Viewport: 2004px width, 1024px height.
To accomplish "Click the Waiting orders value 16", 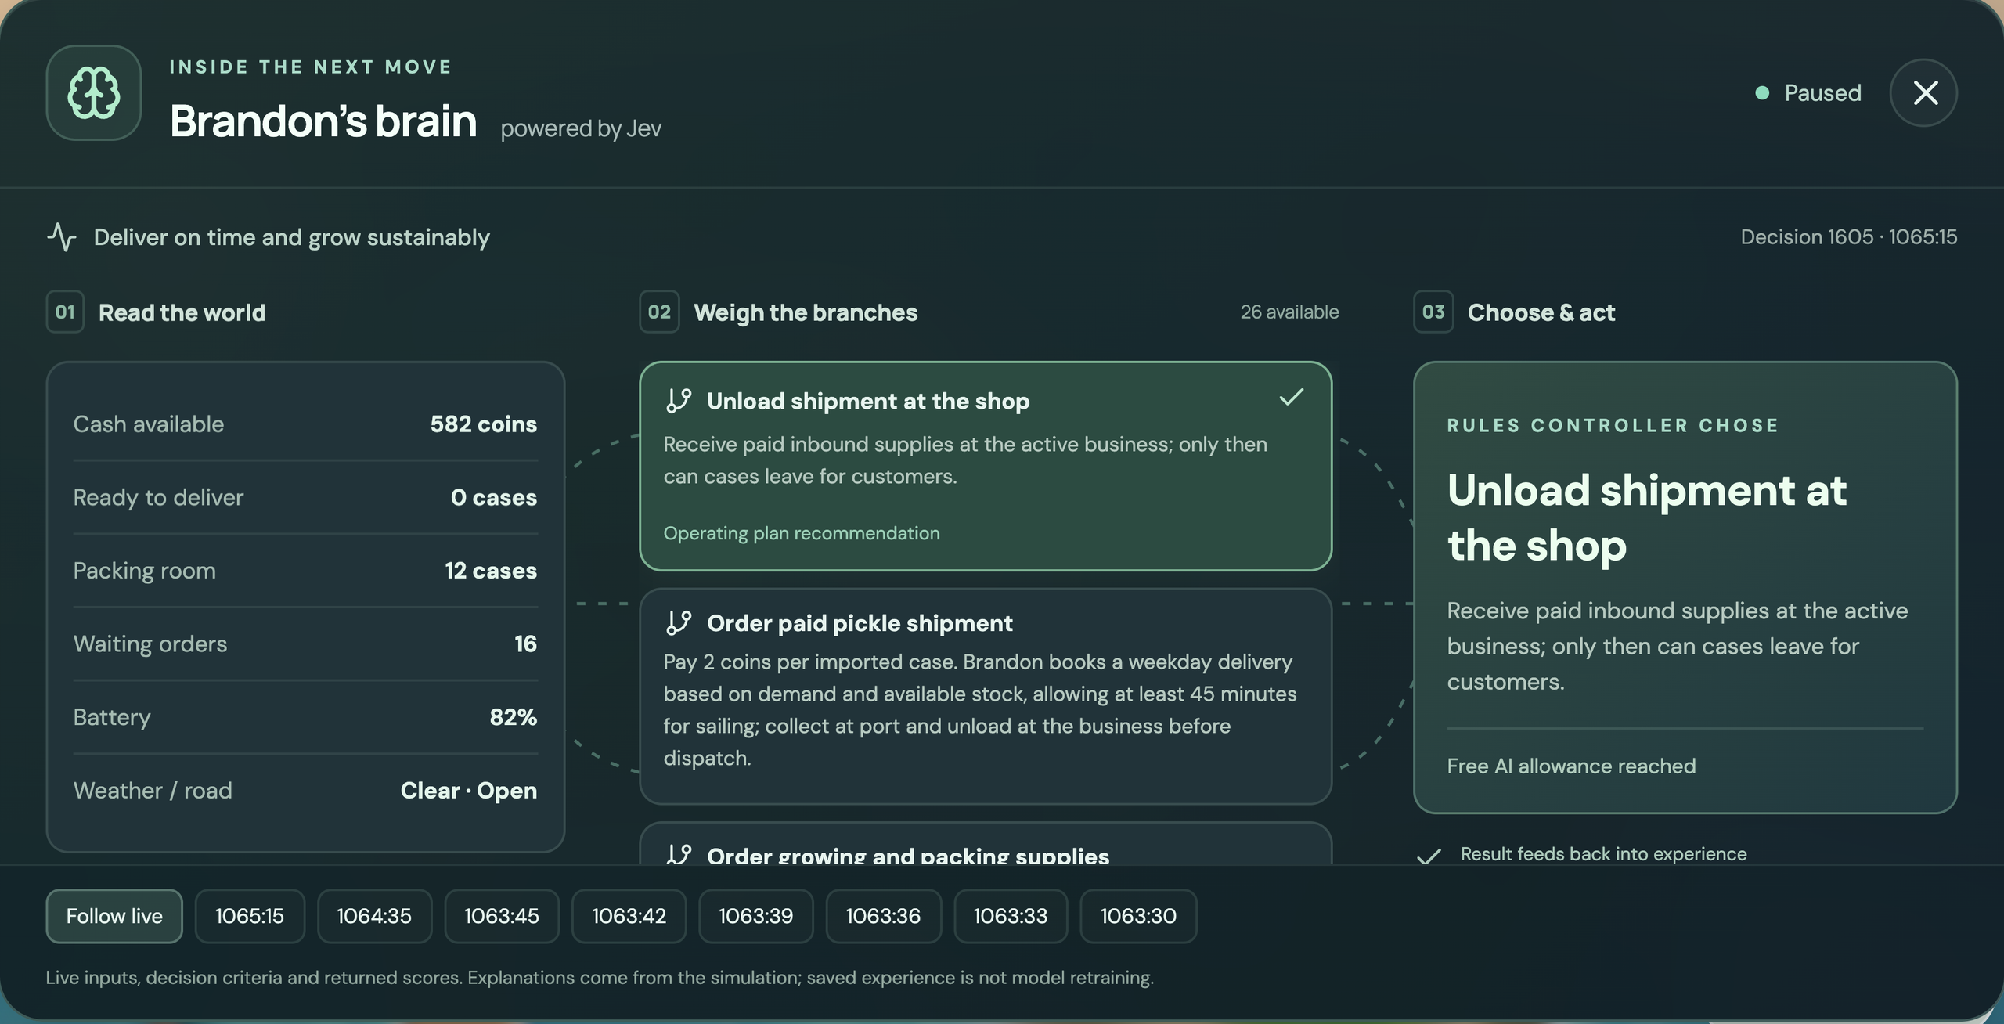I will [x=525, y=644].
